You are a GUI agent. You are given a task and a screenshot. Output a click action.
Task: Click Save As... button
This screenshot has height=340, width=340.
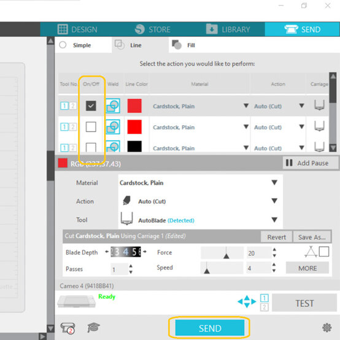312,237
